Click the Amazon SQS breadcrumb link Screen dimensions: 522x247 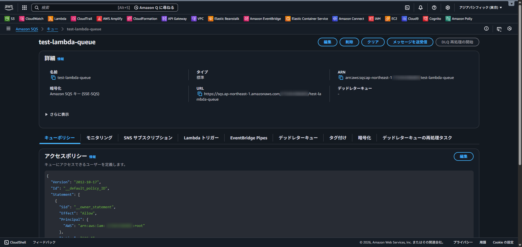click(x=27, y=29)
